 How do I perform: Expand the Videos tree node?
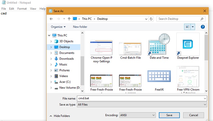coord(51,76)
